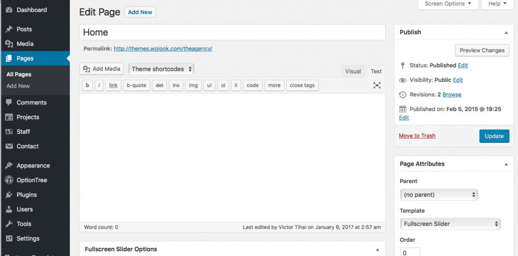Browse the page revisions
The image size is (518, 256).
[x=451, y=95]
